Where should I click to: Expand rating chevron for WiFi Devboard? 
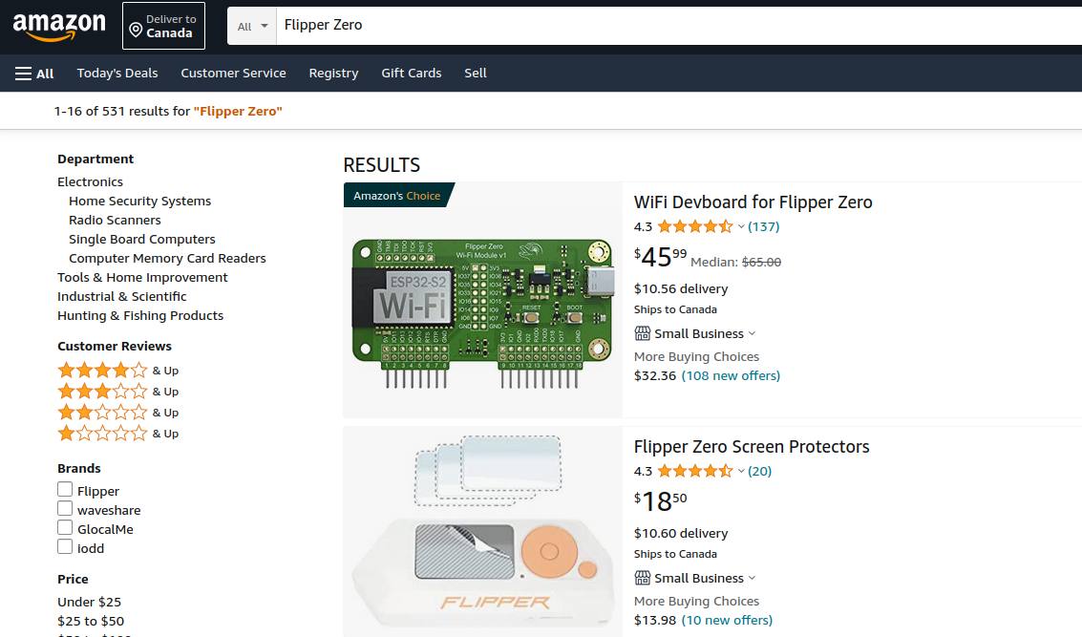click(x=741, y=227)
